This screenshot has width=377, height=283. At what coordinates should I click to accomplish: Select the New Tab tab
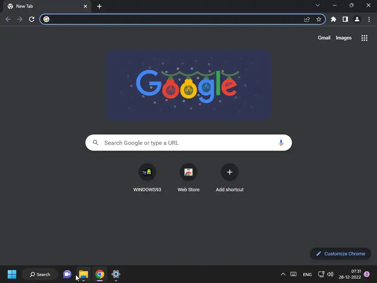(x=47, y=6)
